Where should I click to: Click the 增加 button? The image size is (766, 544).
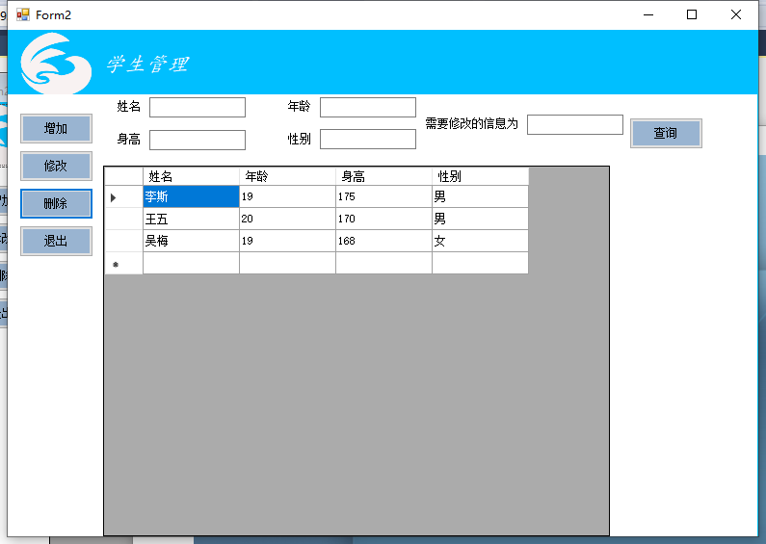(x=56, y=128)
